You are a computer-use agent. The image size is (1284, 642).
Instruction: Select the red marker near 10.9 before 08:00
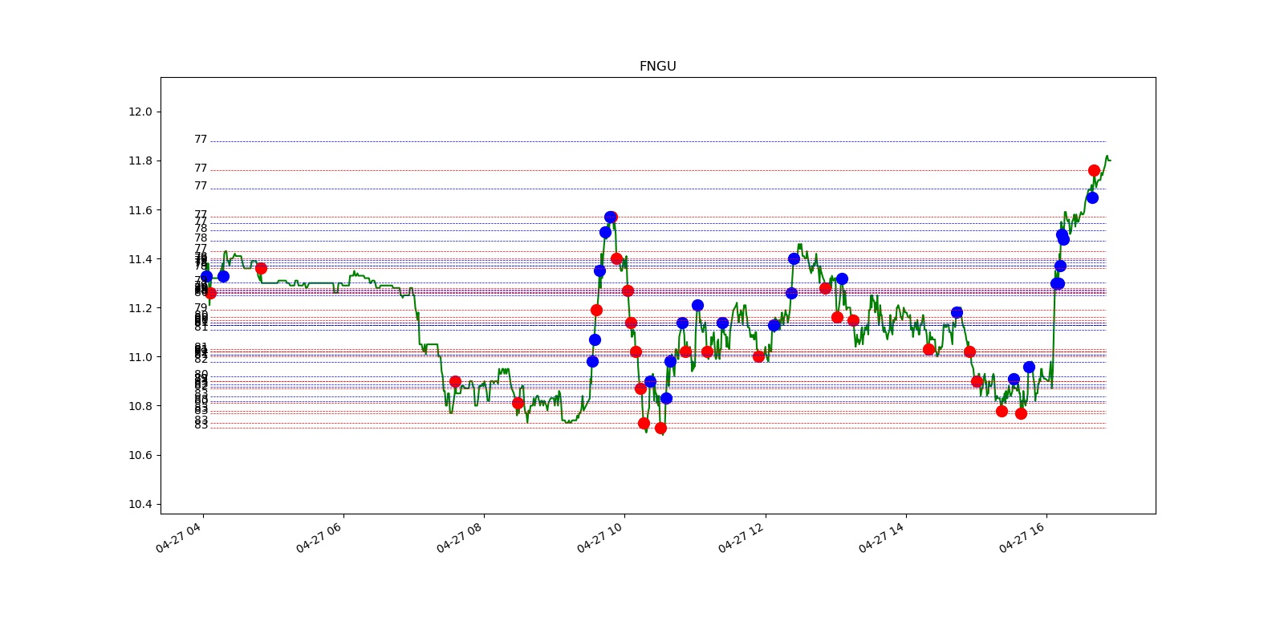(455, 381)
